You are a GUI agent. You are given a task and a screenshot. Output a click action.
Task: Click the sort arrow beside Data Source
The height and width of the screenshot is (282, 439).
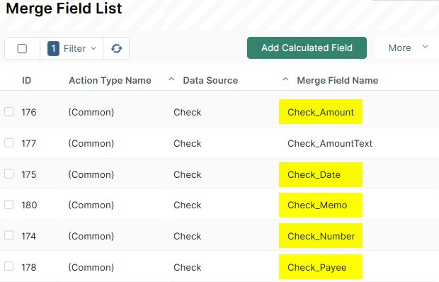[x=171, y=79]
